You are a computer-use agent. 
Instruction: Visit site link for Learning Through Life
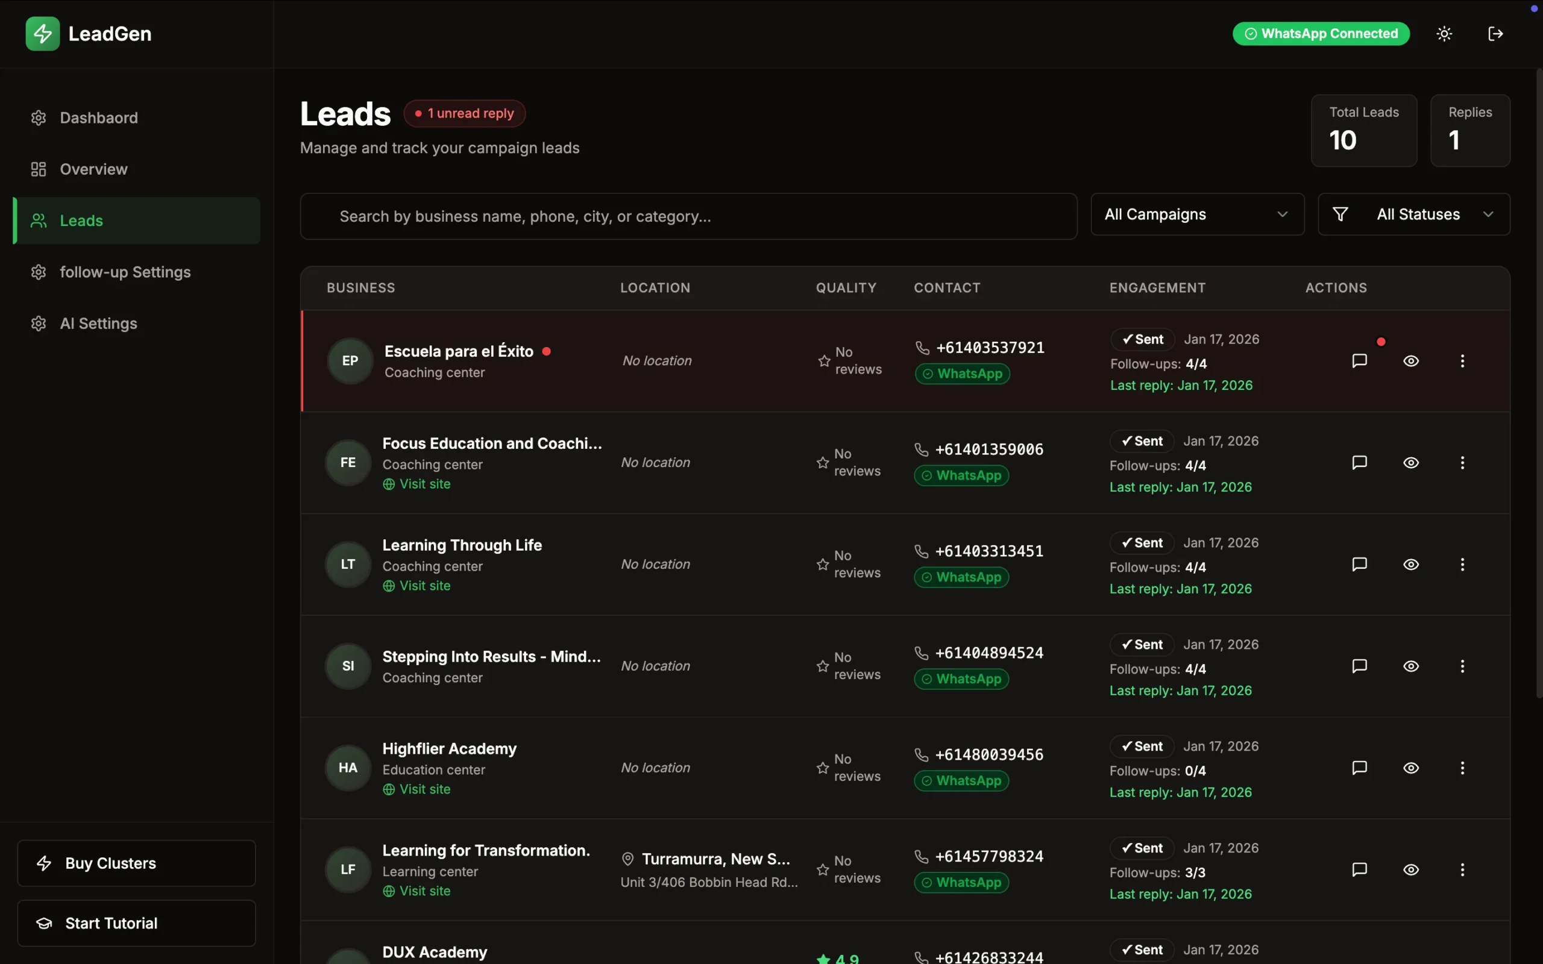click(x=424, y=586)
